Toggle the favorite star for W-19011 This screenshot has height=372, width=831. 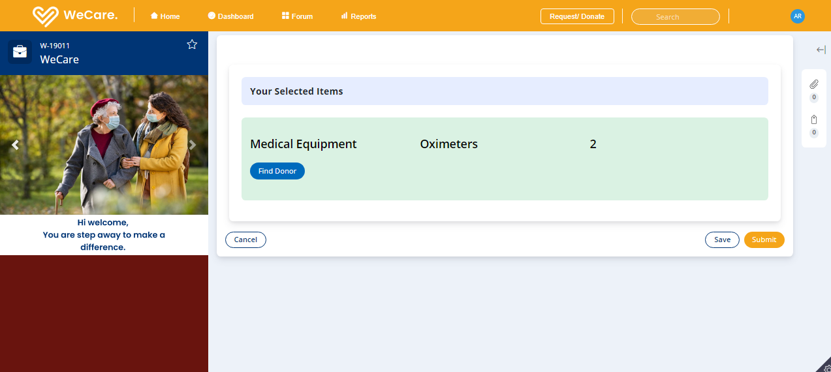(192, 44)
